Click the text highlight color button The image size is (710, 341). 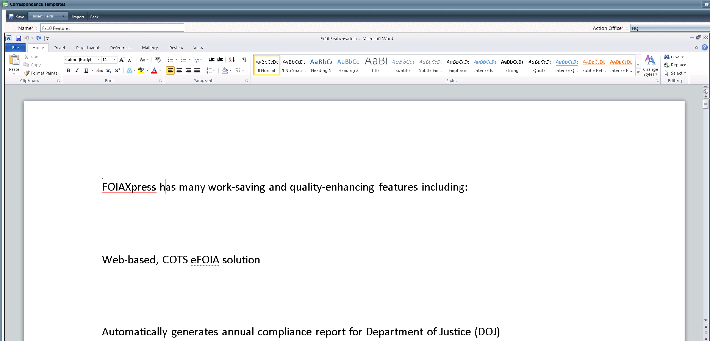pos(141,70)
